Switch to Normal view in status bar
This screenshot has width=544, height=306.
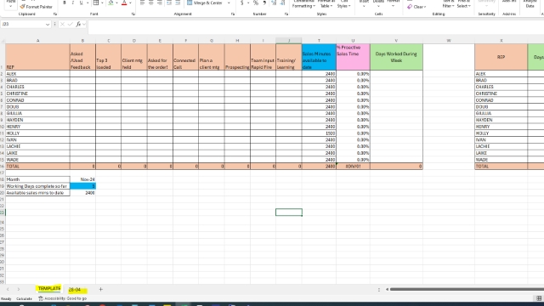pos(539,298)
